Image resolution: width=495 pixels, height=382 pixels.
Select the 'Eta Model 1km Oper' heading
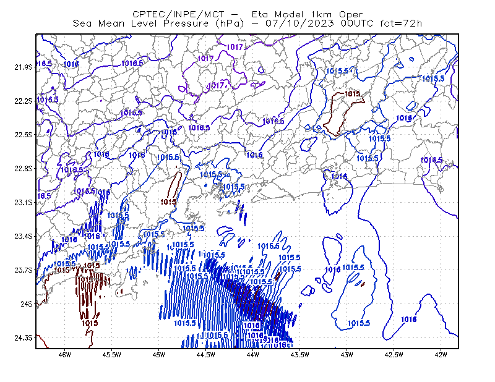[307, 14]
